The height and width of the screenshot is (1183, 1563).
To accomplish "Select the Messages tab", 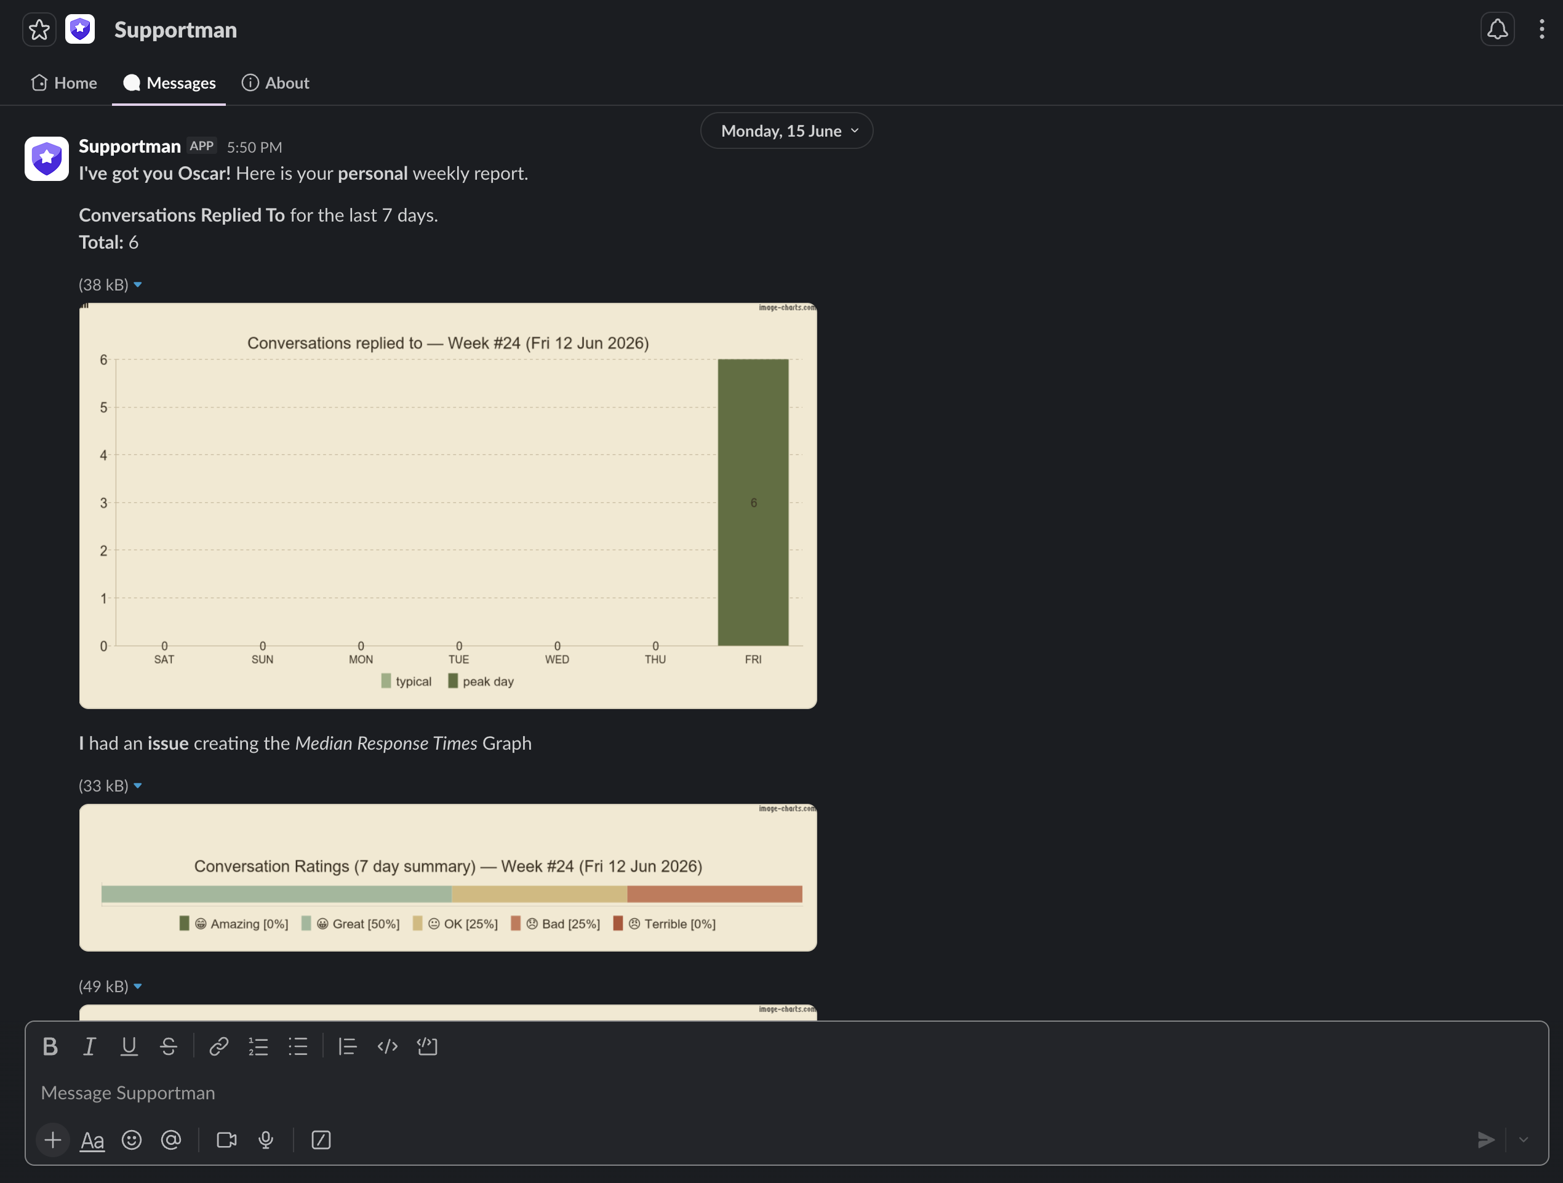I will (169, 82).
